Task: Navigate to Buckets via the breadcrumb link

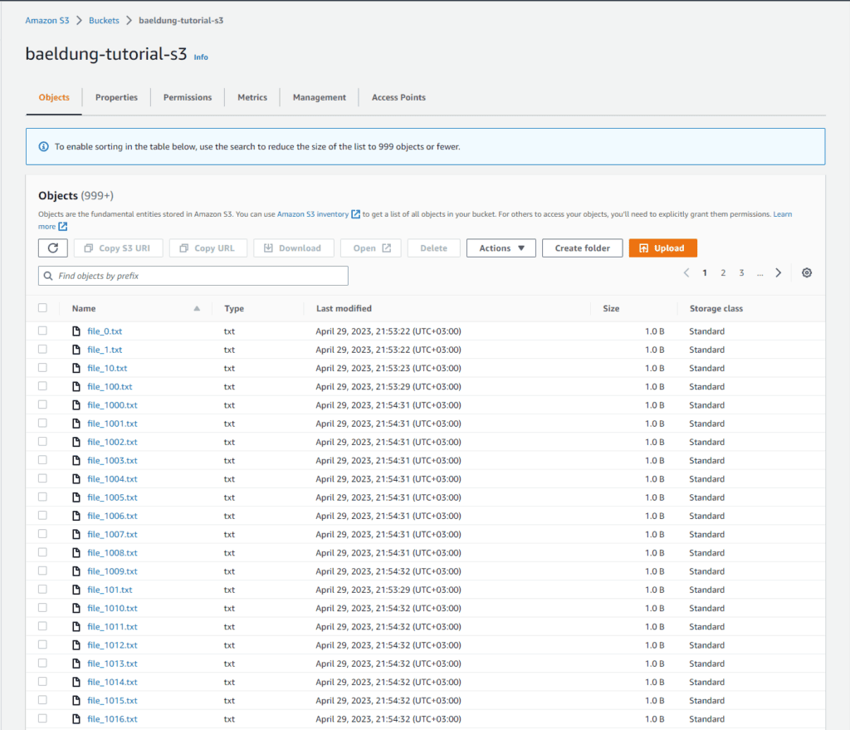Action: [104, 20]
